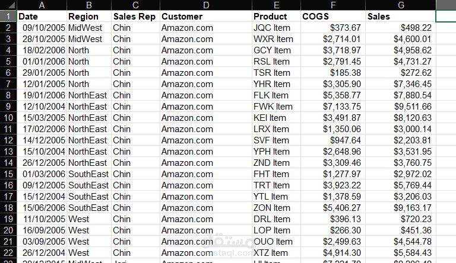Image resolution: width=456 pixels, height=263 pixels.
Task: Select the DRL Item cell
Action: 276,219
